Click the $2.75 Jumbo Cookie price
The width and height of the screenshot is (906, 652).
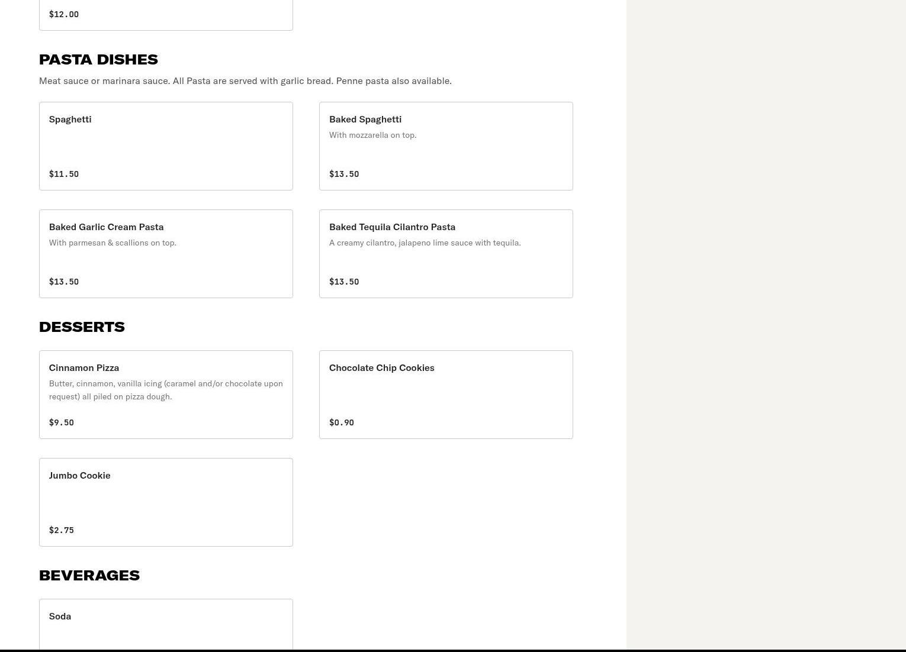pos(62,530)
